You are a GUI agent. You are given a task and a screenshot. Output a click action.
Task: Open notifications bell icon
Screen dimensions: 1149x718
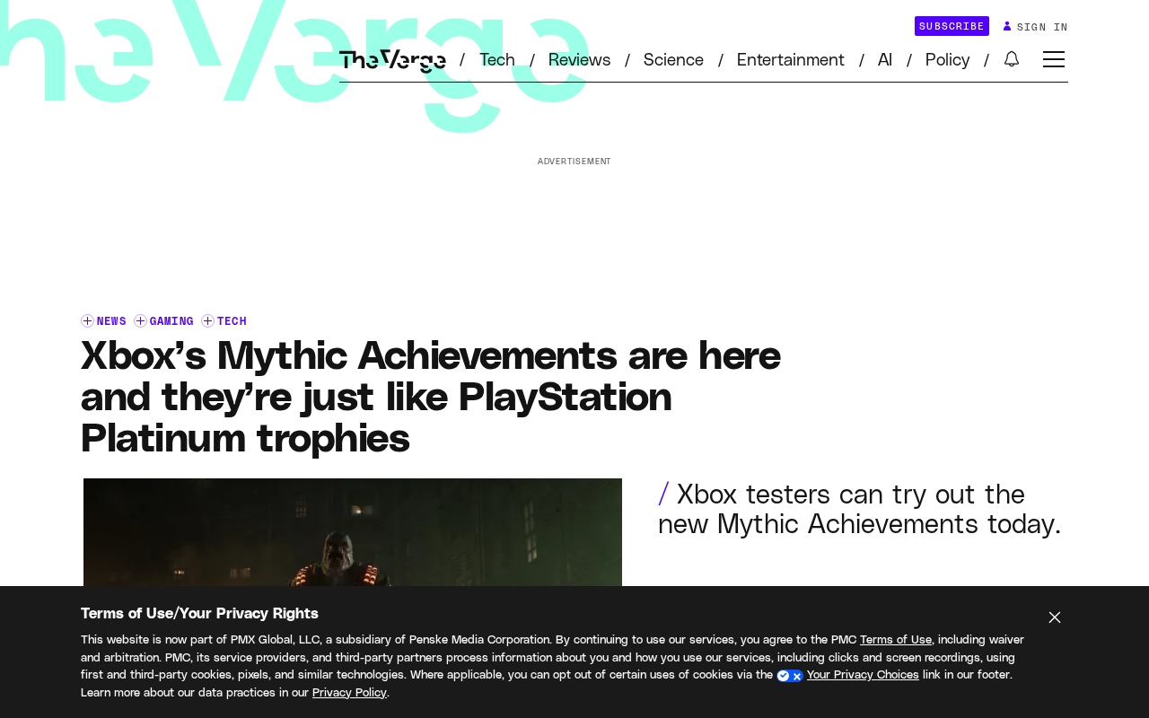click(x=1012, y=59)
